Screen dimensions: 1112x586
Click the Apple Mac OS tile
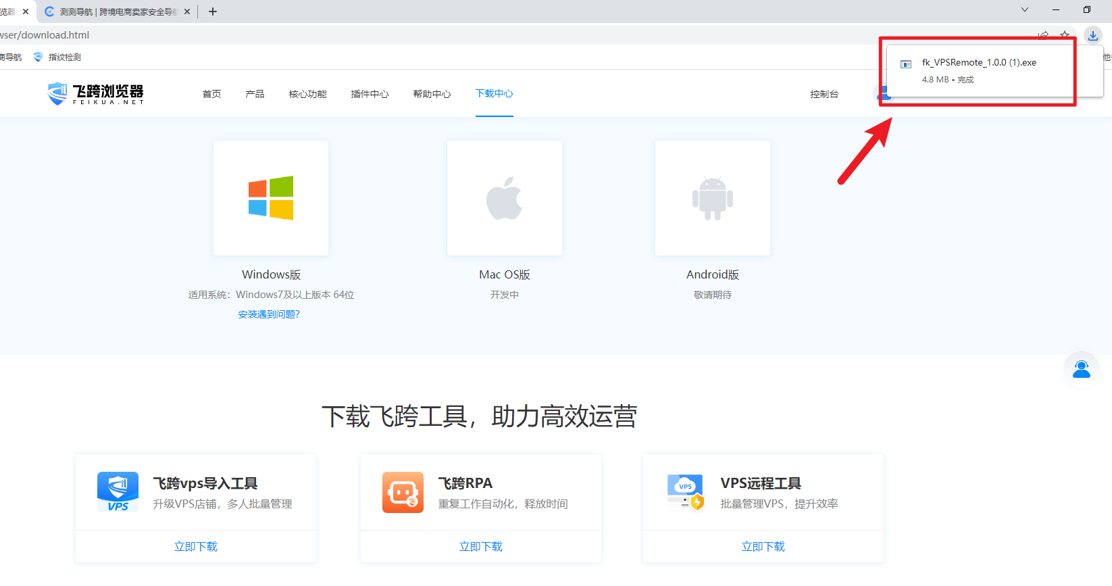(504, 198)
